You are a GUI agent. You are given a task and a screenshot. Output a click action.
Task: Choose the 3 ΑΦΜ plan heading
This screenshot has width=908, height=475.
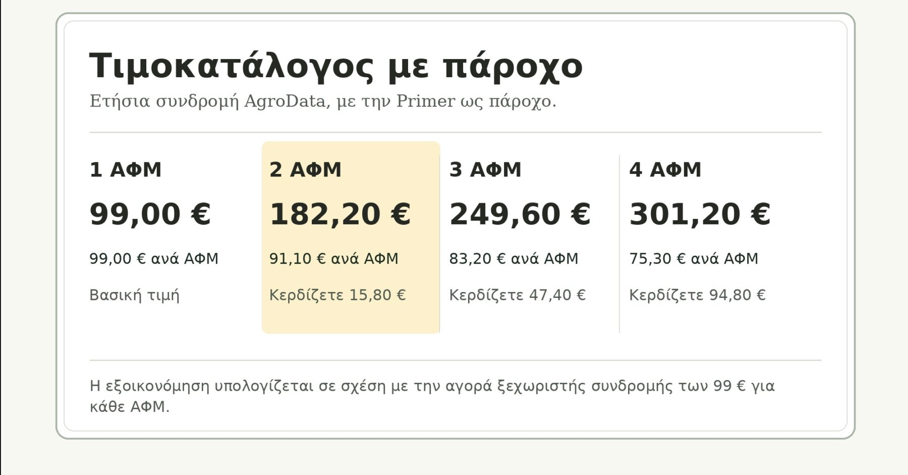click(x=485, y=170)
